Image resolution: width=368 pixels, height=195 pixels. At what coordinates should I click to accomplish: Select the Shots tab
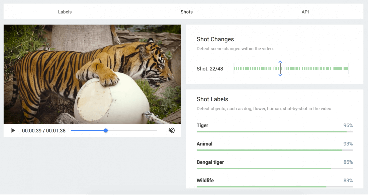click(186, 12)
